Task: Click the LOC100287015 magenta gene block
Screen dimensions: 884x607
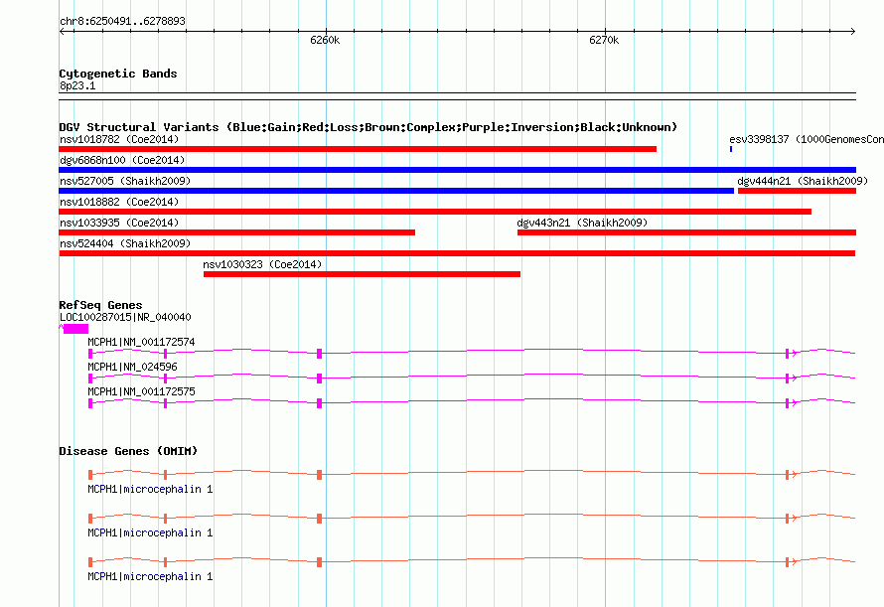Action: pos(75,329)
